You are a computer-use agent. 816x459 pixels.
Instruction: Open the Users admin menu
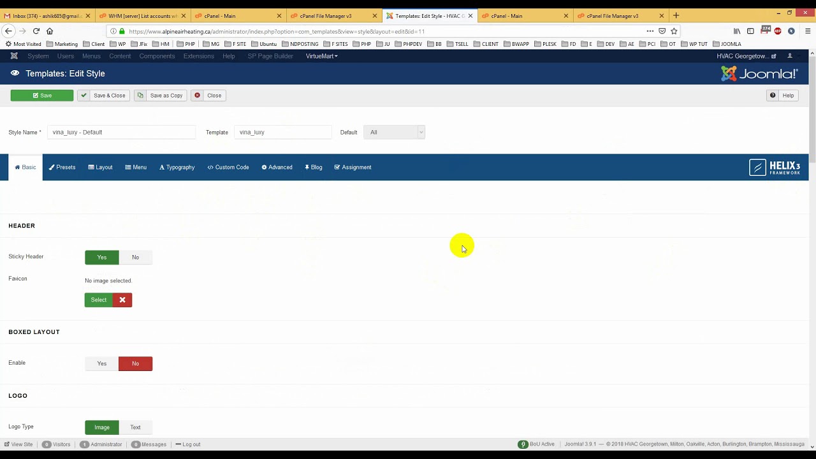(66, 56)
